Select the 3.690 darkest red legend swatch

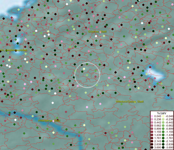[152, 147]
